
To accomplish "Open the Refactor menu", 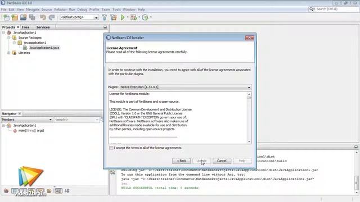I will pyautogui.click(x=60, y=10).
